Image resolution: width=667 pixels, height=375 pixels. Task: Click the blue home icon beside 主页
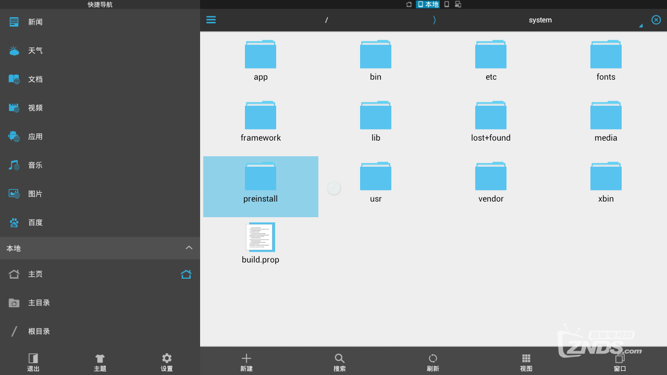coord(186,274)
